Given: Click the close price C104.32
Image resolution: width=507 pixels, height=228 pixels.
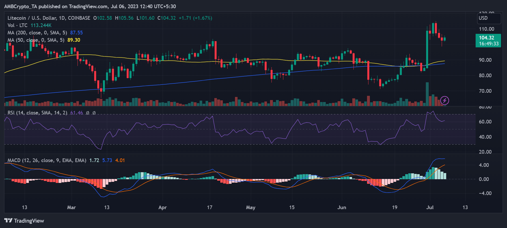Looking at the screenshot, I should 167,18.
